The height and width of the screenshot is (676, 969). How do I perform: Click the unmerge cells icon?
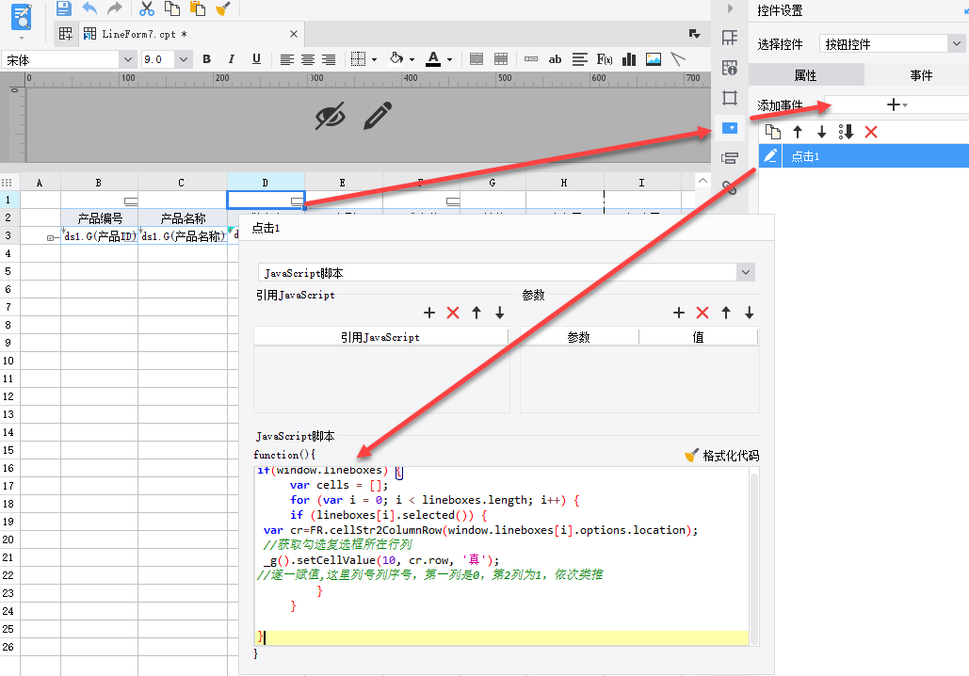[x=501, y=59]
